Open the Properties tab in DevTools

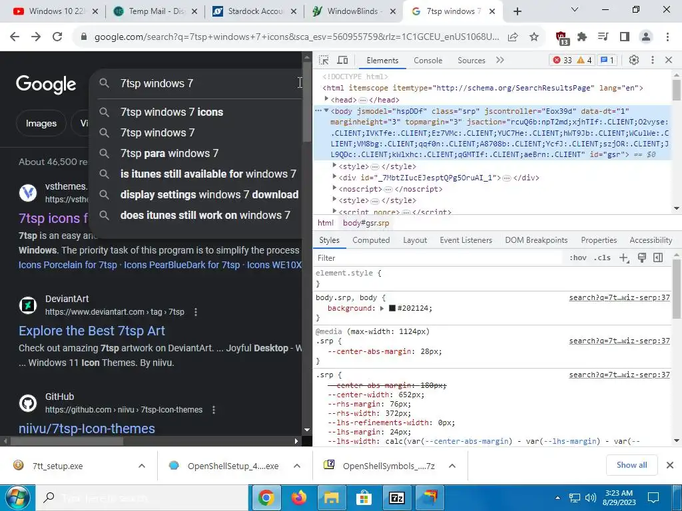599,240
